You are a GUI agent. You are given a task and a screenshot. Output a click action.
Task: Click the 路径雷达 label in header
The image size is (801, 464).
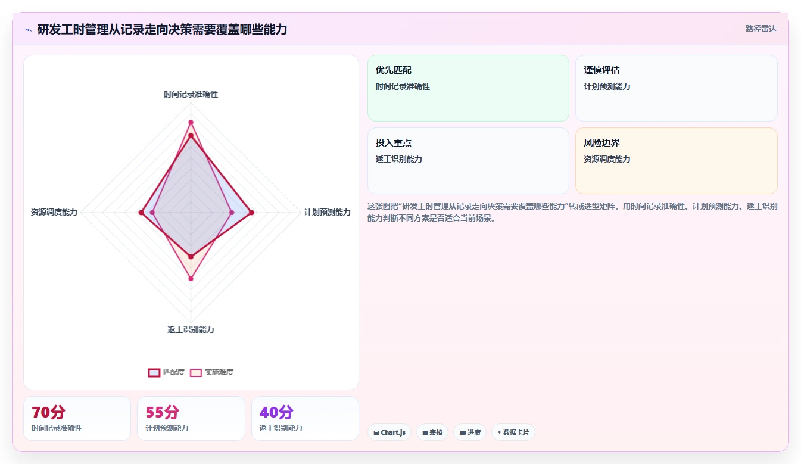(761, 29)
